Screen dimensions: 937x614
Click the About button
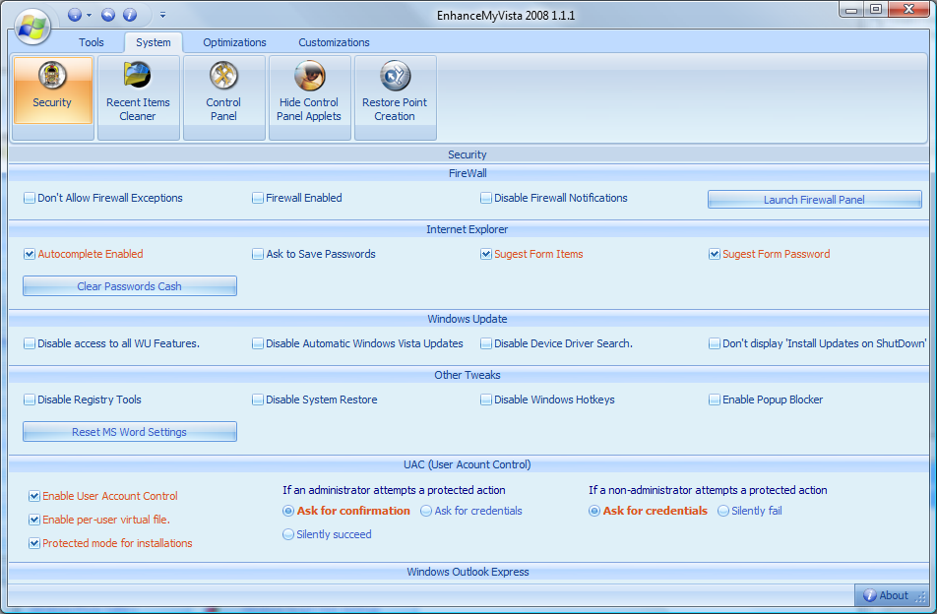[x=891, y=595]
